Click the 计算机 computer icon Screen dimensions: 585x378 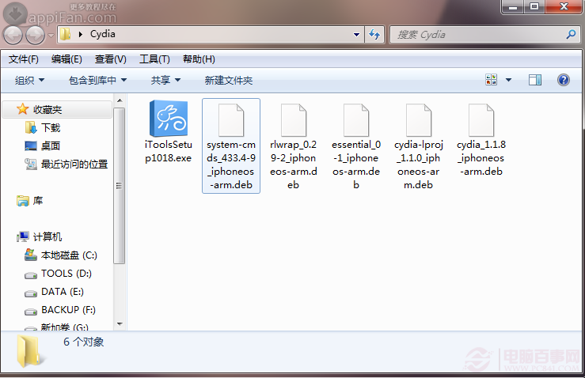[23, 236]
